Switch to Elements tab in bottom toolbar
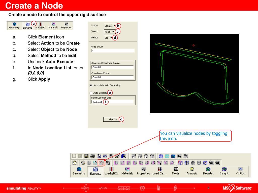Screen dimensions: 258x193 (x=95, y=171)
